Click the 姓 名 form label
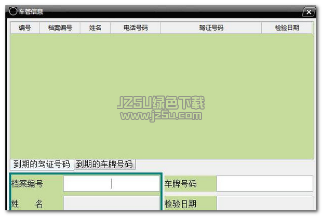 pyautogui.click(x=27, y=204)
